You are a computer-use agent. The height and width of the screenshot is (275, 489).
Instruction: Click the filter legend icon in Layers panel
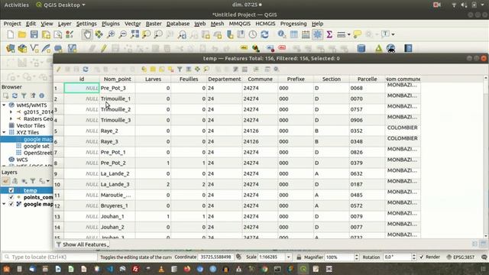(33, 181)
